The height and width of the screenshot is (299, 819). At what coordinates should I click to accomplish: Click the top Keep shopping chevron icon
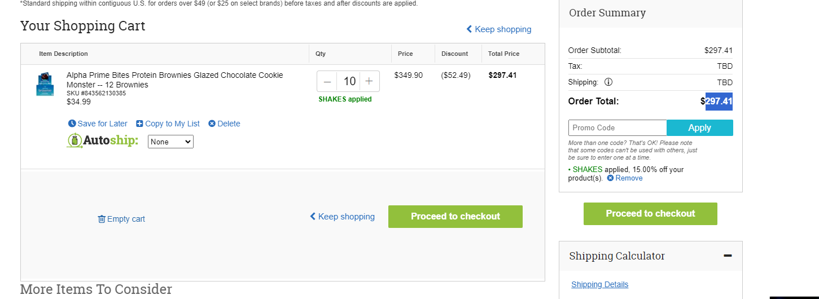click(469, 29)
